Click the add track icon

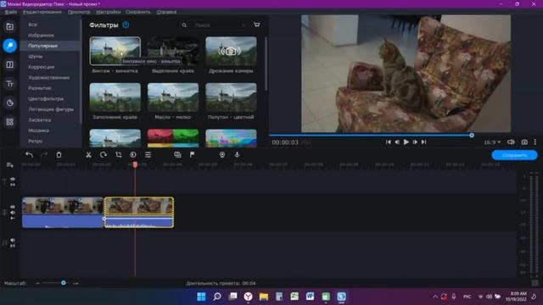pos(9,165)
